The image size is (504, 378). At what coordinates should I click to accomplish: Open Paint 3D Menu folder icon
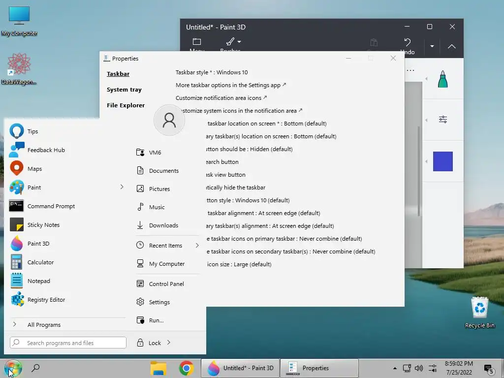click(x=197, y=42)
